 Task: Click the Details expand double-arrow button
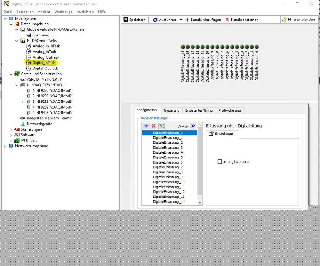coord(193,126)
